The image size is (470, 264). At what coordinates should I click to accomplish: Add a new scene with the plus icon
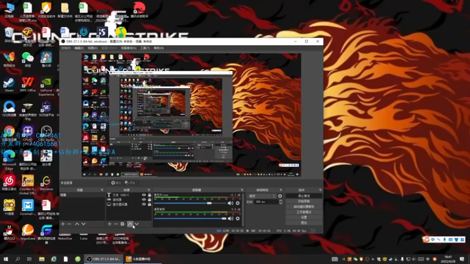(x=63, y=224)
